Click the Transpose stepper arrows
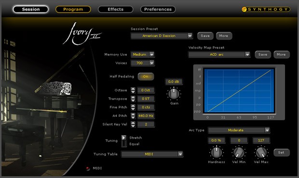The image size is (299, 178). pos(133,99)
